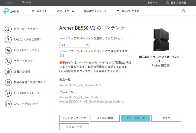This screenshot has width=196, height=133.
Task: Open the 日本 / 日本語 region selector
Action: click(x=176, y=3)
